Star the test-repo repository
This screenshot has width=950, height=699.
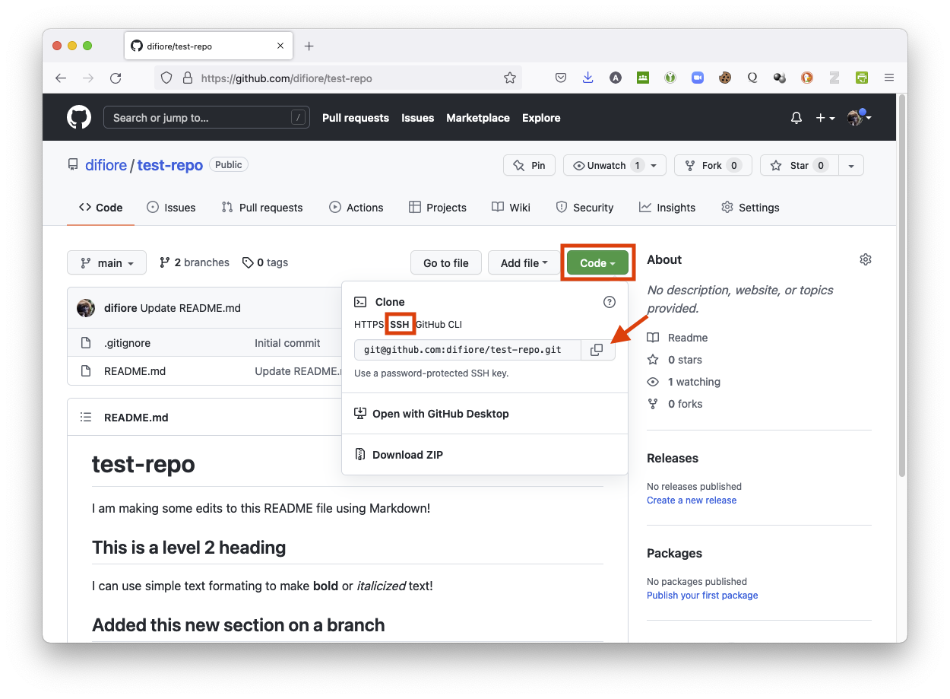coord(790,166)
